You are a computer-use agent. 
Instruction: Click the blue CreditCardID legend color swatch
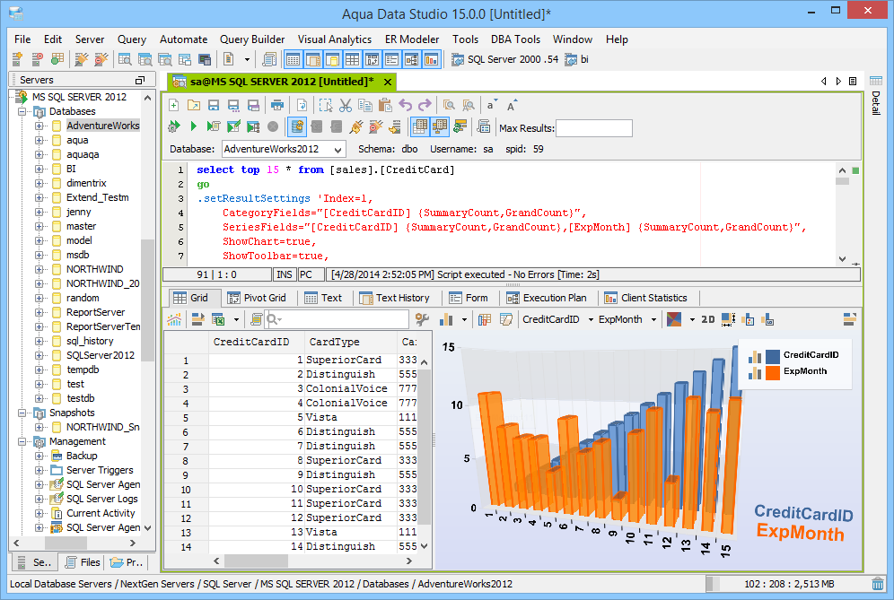coord(773,356)
